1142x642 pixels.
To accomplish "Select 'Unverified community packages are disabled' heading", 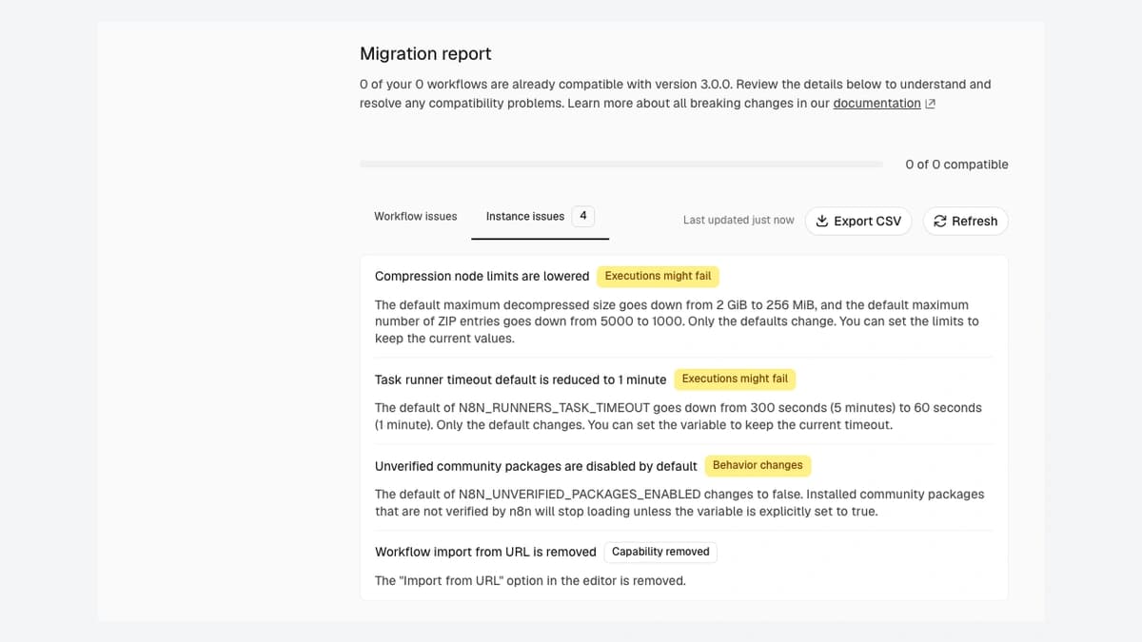I will click(536, 466).
